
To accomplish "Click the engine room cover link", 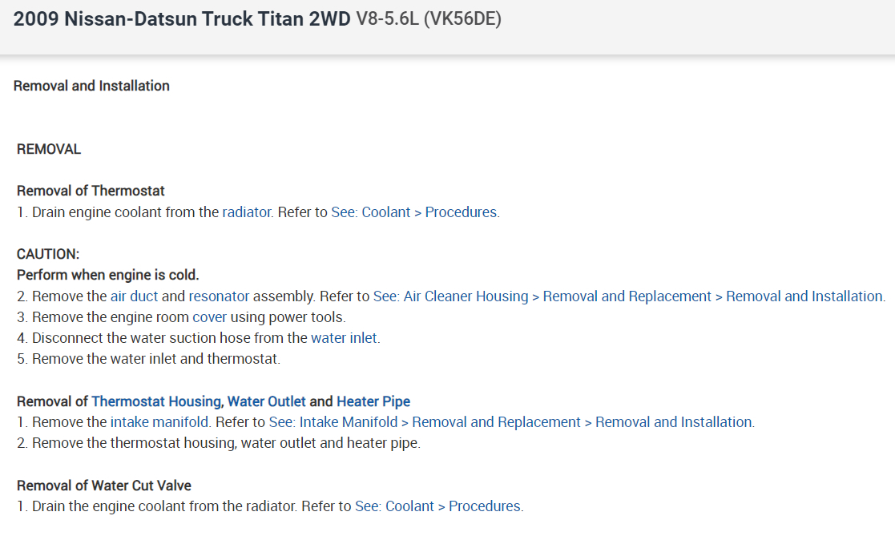I will click(x=209, y=317).
